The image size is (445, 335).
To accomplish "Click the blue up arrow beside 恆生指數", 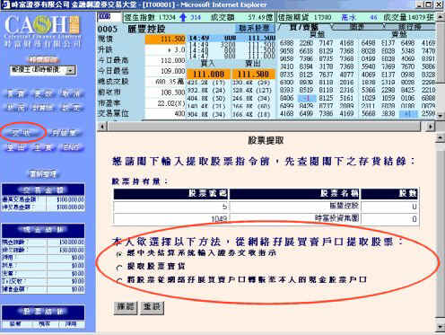I will pyautogui.click(x=183, y=17).
